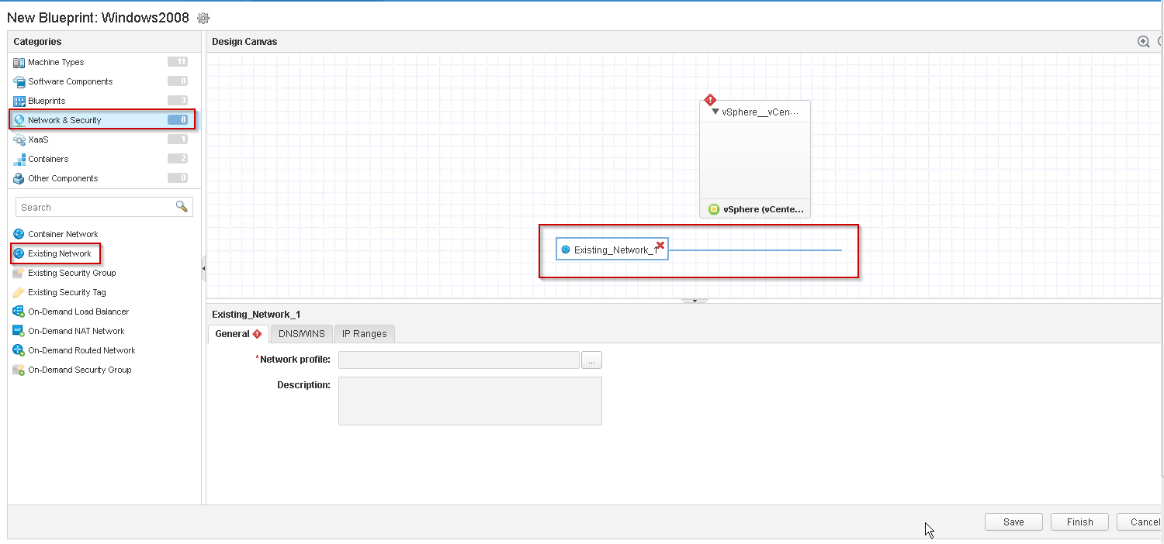1164x544 pixels.
Task: Open the IP Ranges tab
Action: click(x=364, y=334)
